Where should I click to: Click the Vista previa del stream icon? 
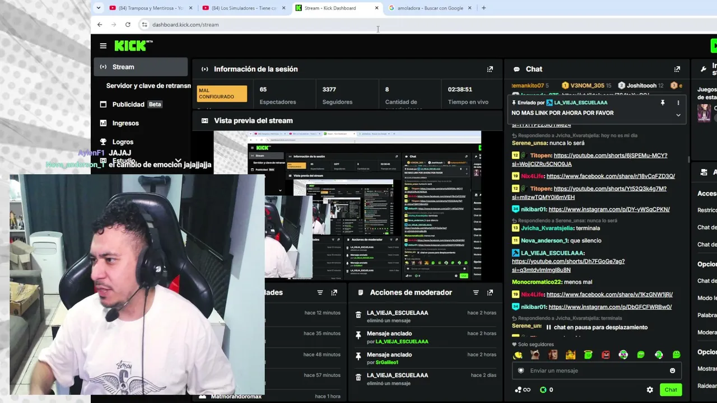(x=204, y=121)
